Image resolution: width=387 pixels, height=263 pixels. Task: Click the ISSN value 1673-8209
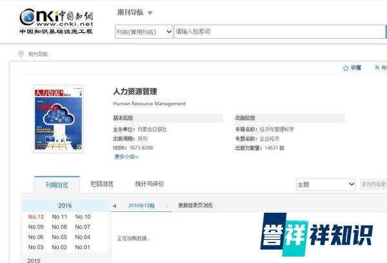(141, 148)
